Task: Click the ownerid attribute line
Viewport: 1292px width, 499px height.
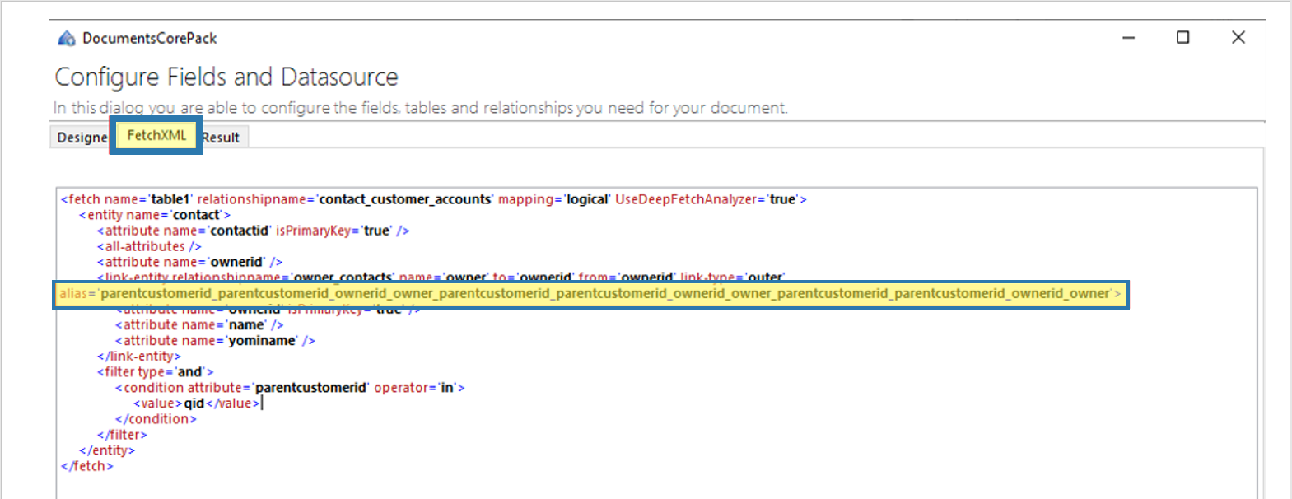Action: (189, 262)
